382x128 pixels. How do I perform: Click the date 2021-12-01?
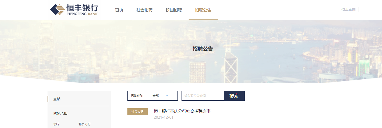pyautogui.click(x=164, y=117)
